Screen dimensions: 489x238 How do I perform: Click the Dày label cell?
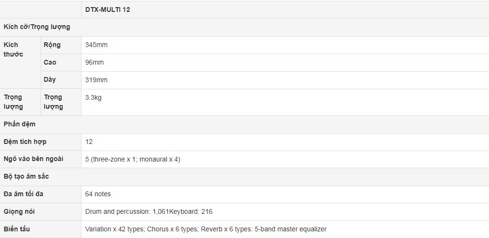point(50,80)
